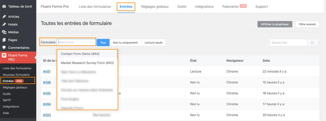Click the Articles pin icon
Screen dimensions: 326x121
4,17
